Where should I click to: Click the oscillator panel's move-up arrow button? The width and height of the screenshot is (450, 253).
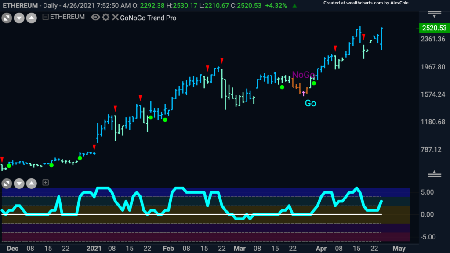point(32,183)
